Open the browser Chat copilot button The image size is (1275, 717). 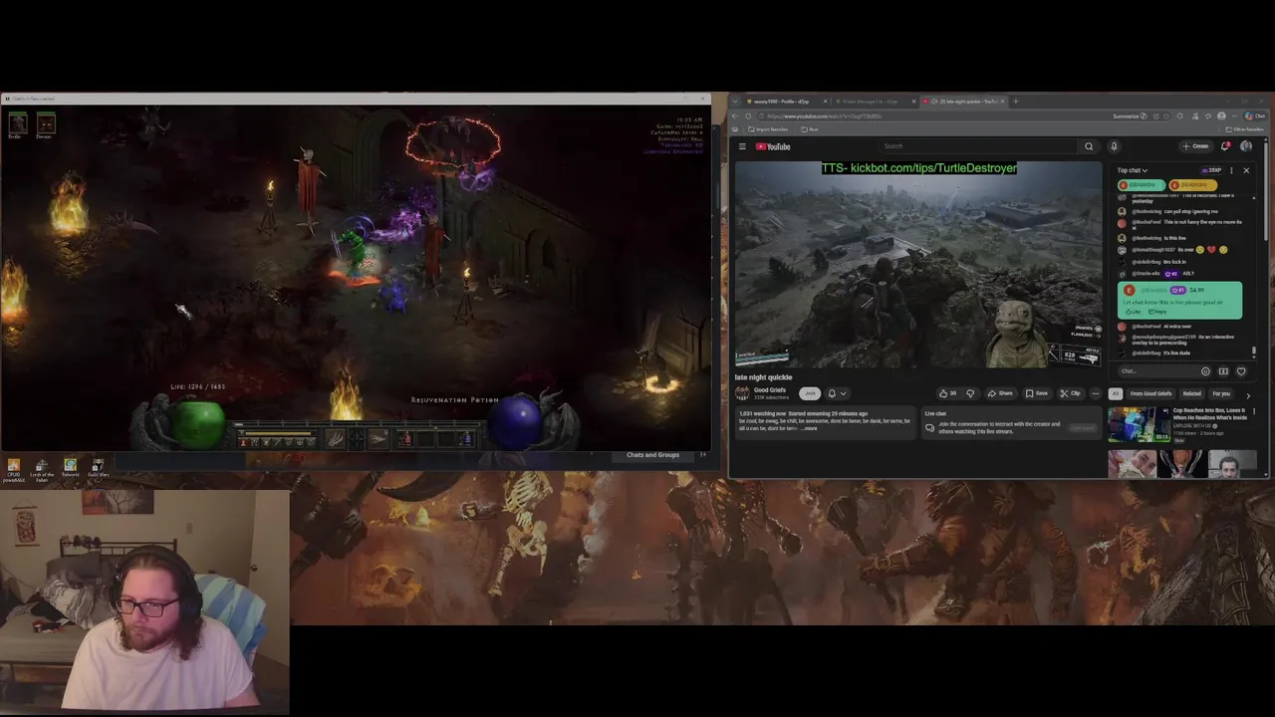click(1255, 117)
